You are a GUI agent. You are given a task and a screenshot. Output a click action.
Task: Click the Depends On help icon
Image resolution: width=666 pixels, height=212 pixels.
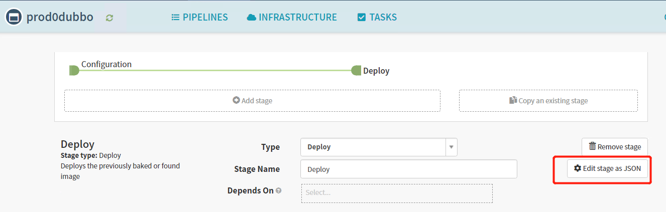click(x=279, y=191)
